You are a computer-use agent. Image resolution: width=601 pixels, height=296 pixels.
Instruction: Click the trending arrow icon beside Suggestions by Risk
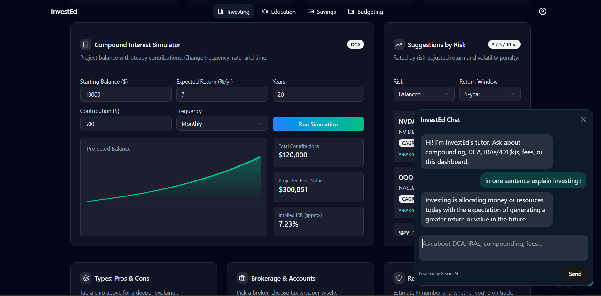(399, 44)
